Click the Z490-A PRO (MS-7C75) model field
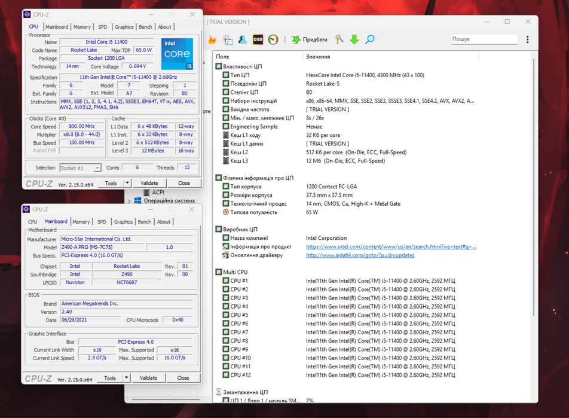This screenshot has width=569, height=418. (x=102, y=247)
